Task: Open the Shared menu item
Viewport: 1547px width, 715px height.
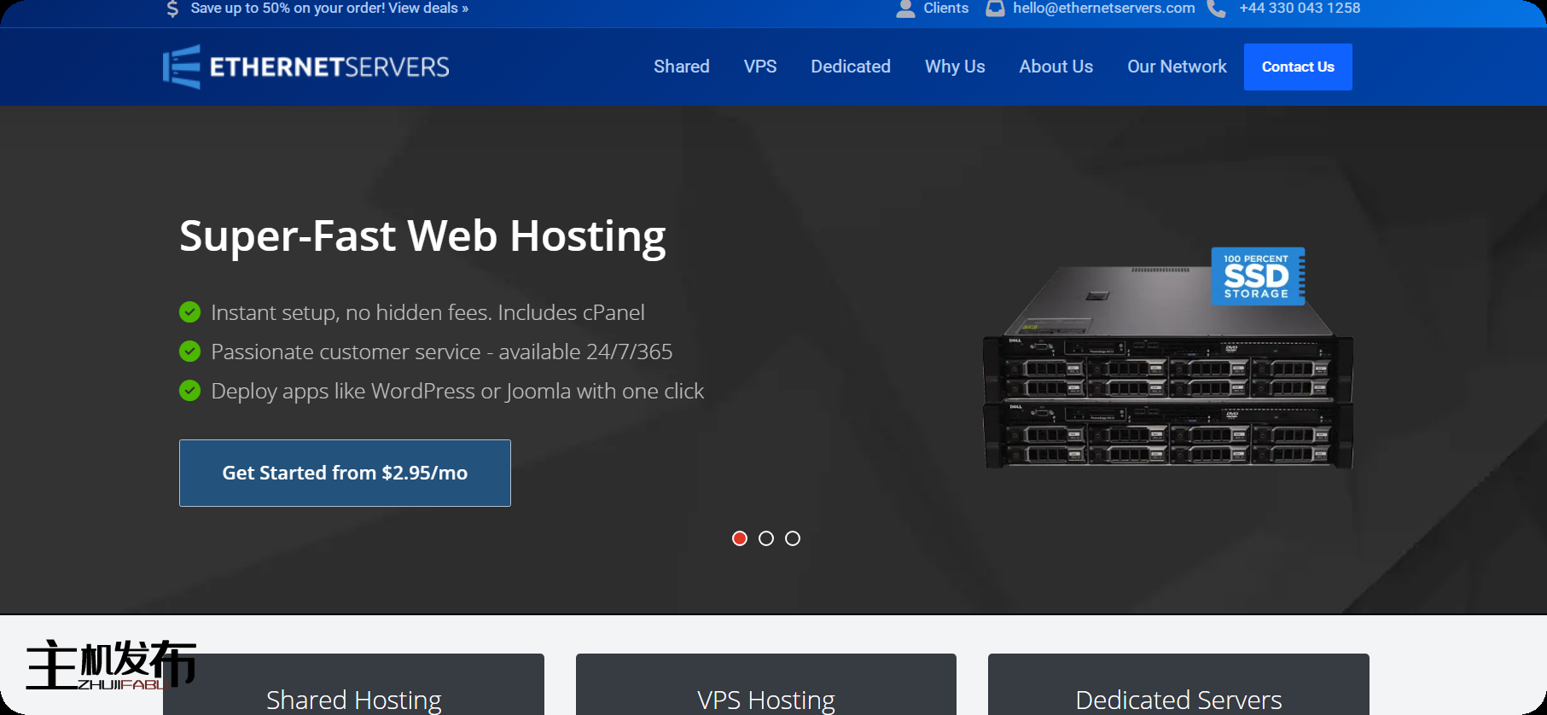Action: 682,67
